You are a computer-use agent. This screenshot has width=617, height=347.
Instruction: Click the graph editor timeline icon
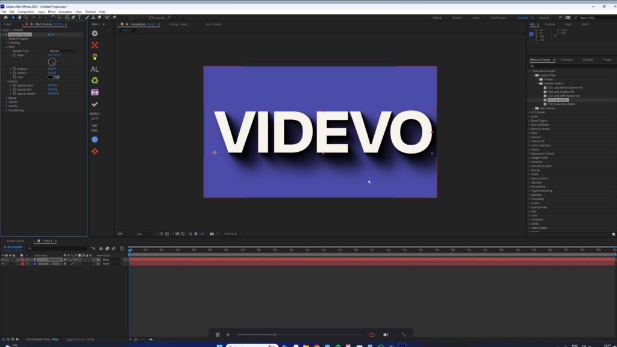tap(122, 249)
